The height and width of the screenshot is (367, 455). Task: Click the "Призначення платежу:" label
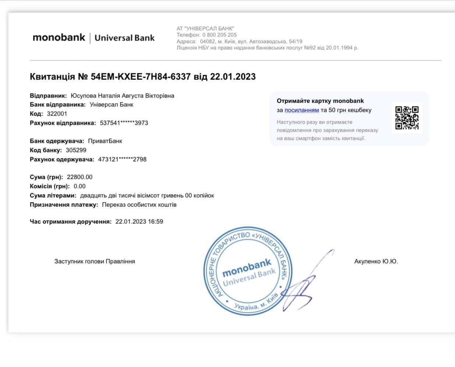[x=64, y=205]
